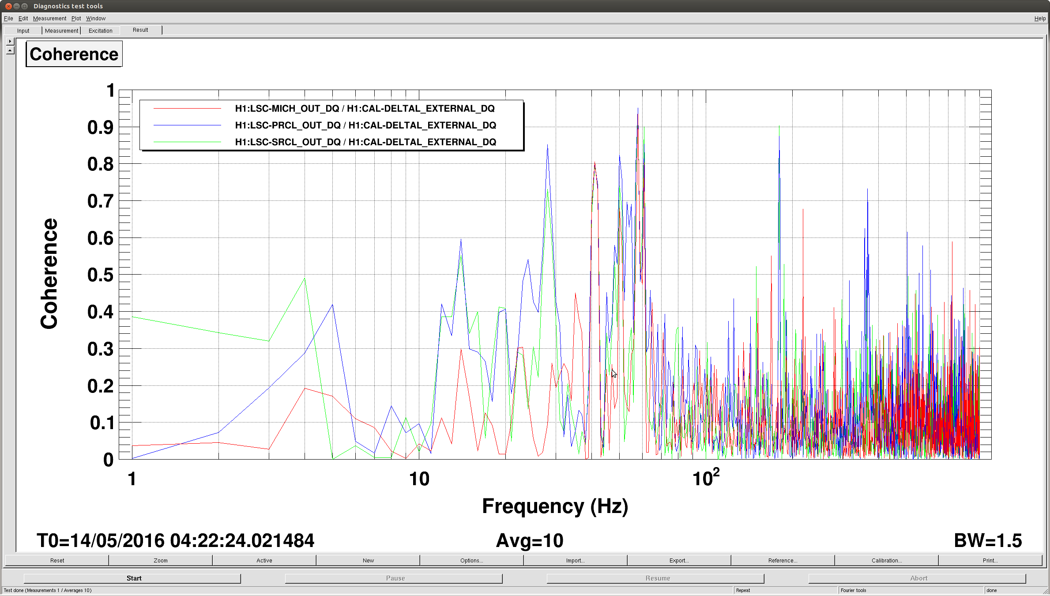The height and width of the screenshot is (596, 1050).
Task: Switch to the Measurement tab
Action: (61, 30)
